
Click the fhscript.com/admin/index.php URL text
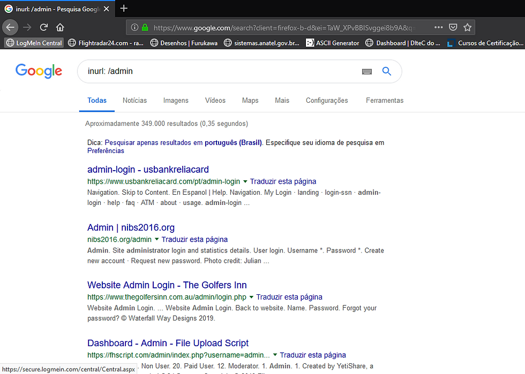pyautogui.click(x=178, y=355)
